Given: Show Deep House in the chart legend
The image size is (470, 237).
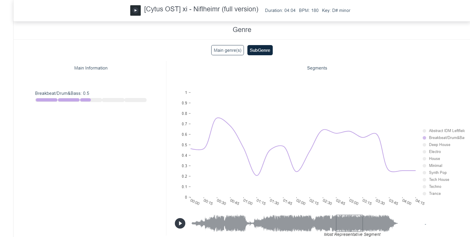Looking at the screenshot, I should (x=439, y=145).
